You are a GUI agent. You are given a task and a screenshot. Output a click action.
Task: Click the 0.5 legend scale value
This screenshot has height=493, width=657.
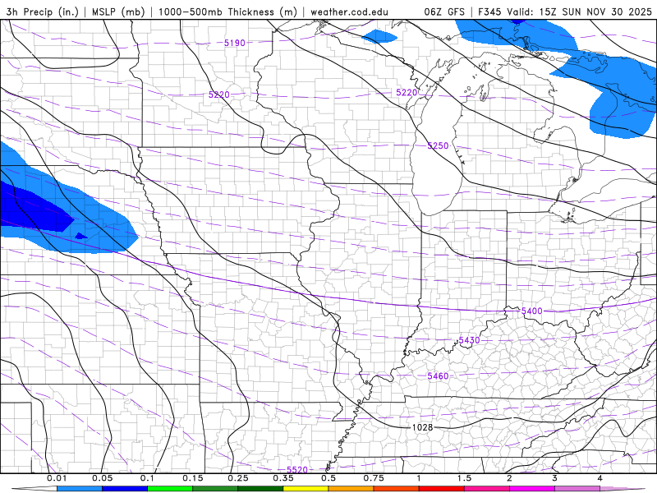tap(328, 478)
